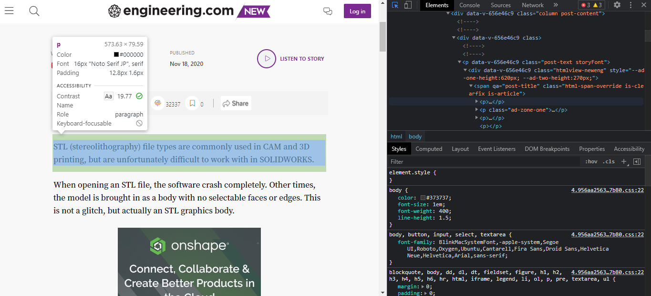Toggle the .cls element classes panel
Screen dimensions: 651x296
(609, 161)
